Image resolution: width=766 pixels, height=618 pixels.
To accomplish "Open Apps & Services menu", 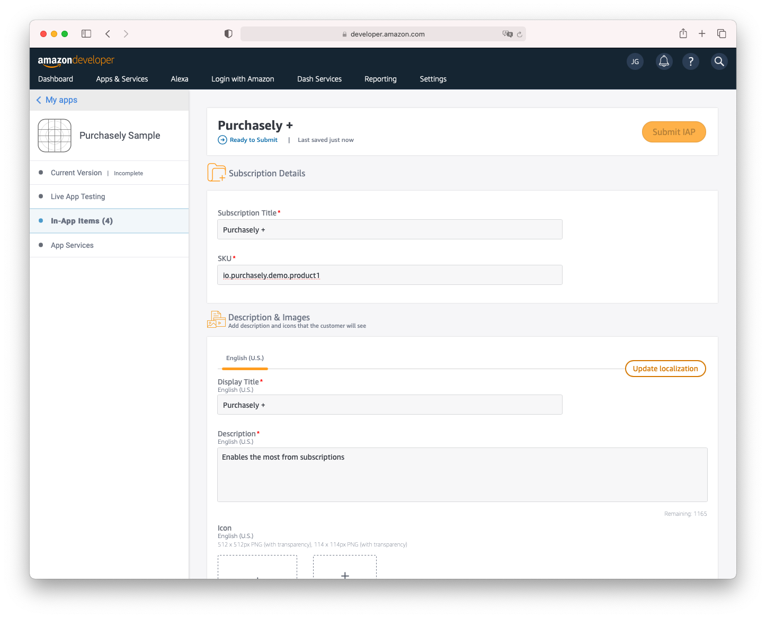I will (122, 79).
